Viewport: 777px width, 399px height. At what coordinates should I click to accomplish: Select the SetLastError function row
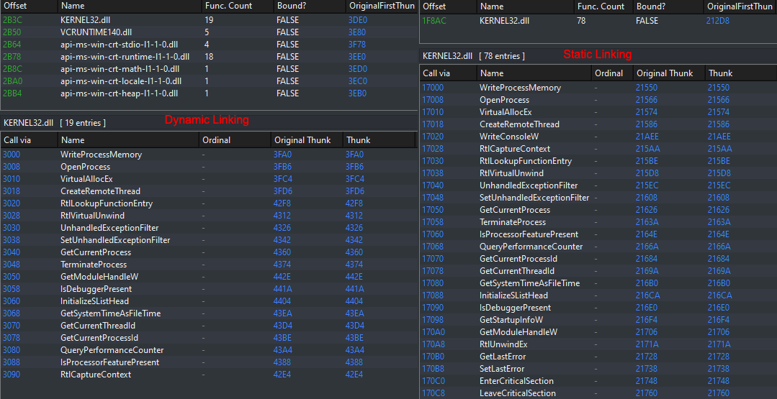tap(598, 368)
